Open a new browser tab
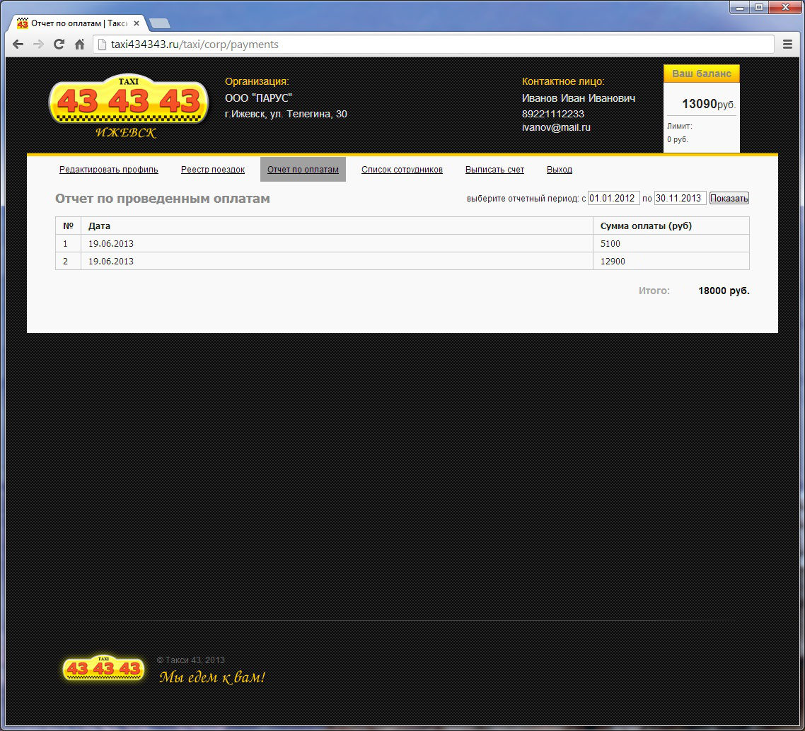This screenshot has width=805, height=731. (x=159, y=23)
